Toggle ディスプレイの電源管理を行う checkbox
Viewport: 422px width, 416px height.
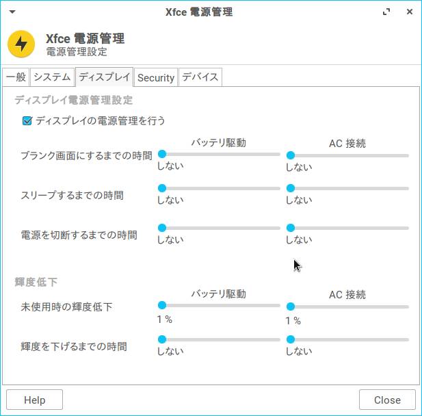point(27,121)
